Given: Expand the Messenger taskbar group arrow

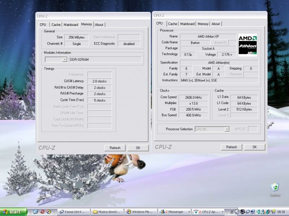Looking at the screenshot, I should click(x=189, y=212).
